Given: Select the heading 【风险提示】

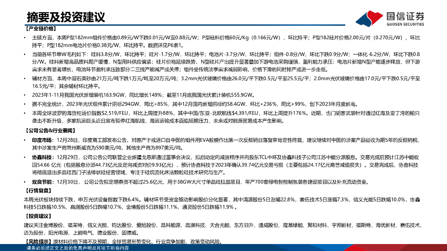Looking at the screenshot, I should coord(38,241).
